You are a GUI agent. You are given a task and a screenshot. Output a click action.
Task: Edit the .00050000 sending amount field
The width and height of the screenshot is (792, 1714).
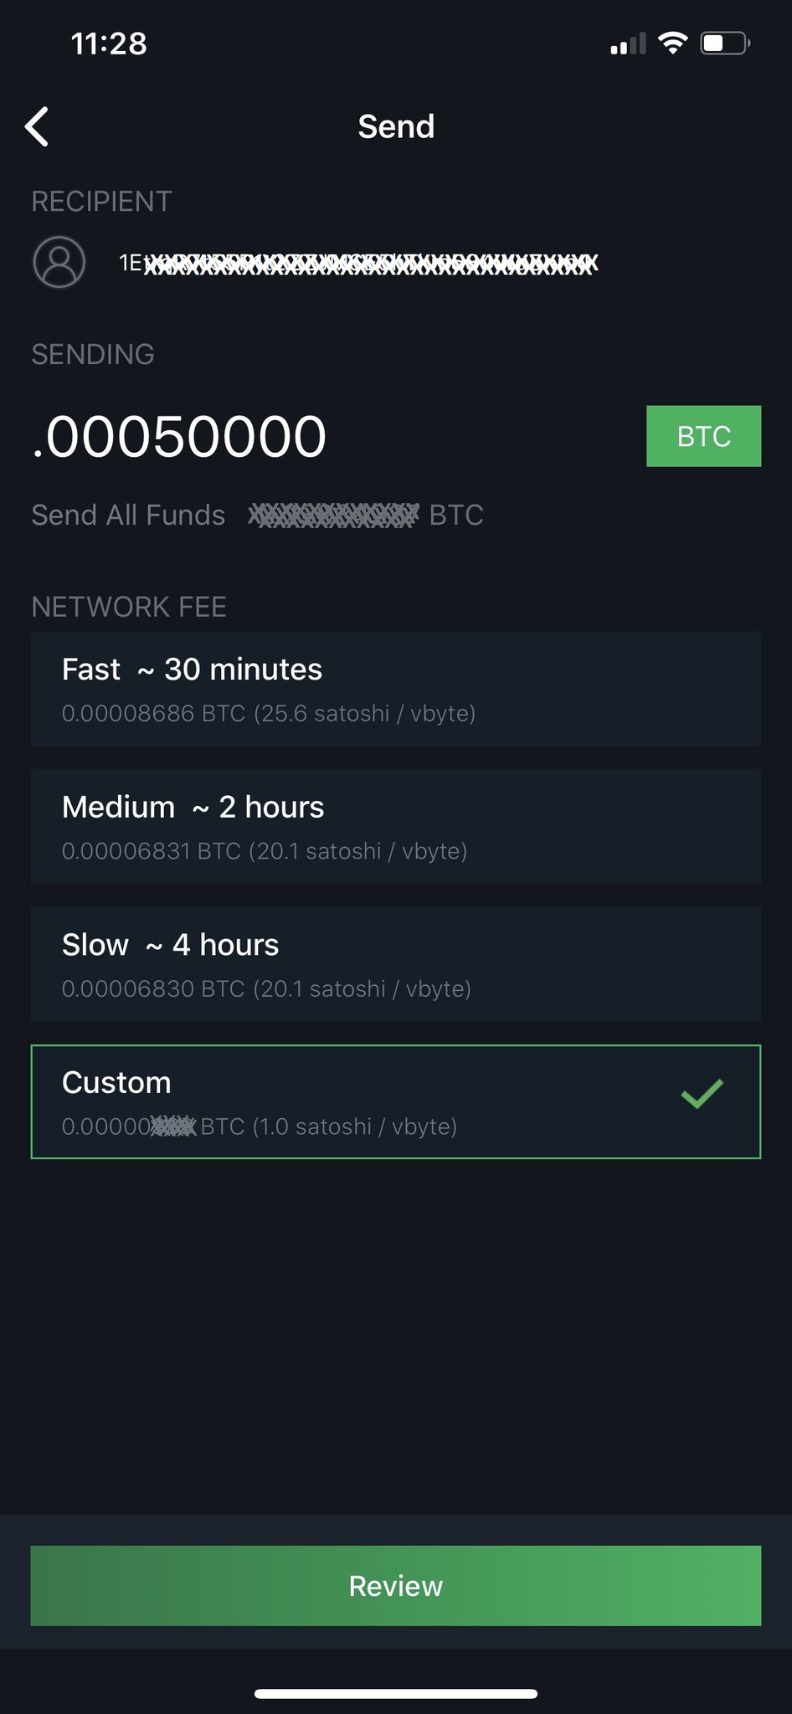click(179, 437)
